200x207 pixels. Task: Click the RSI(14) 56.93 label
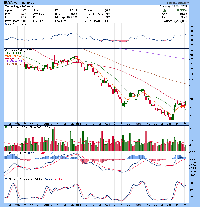click(17, 24)
